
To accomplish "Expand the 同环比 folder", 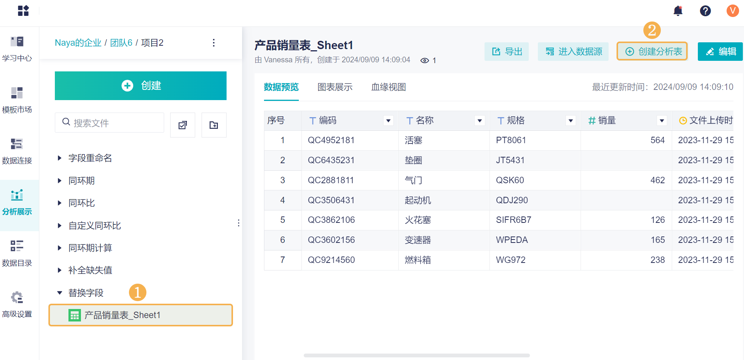I will coord(59,203).
